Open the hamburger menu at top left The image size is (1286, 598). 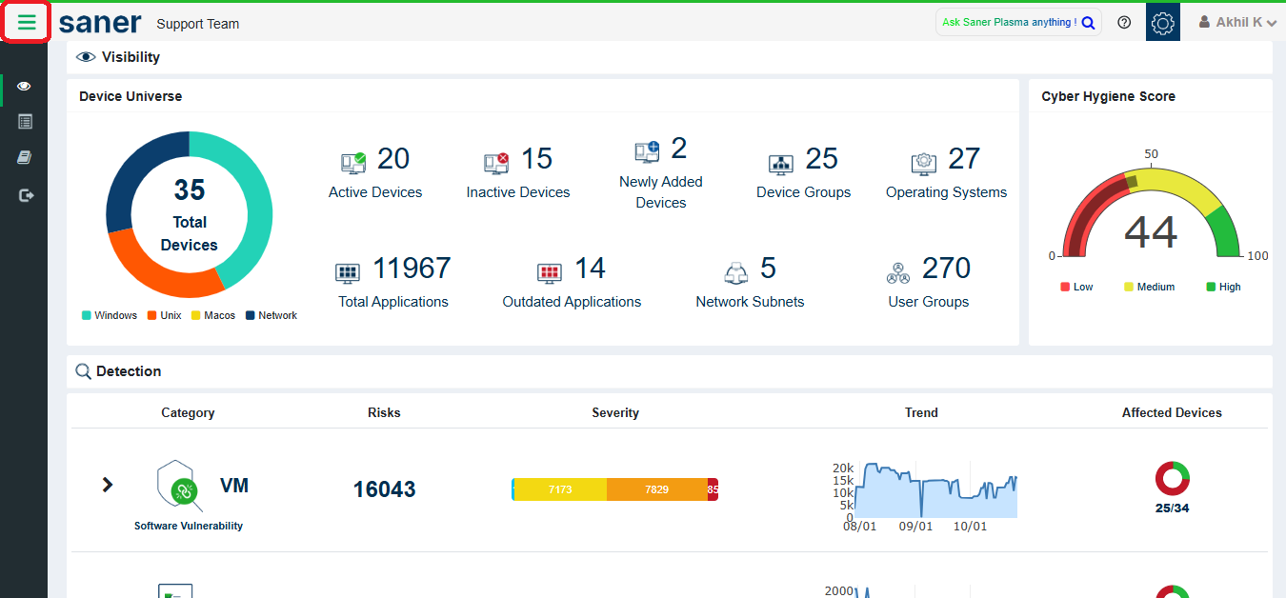tap(27, 23)
